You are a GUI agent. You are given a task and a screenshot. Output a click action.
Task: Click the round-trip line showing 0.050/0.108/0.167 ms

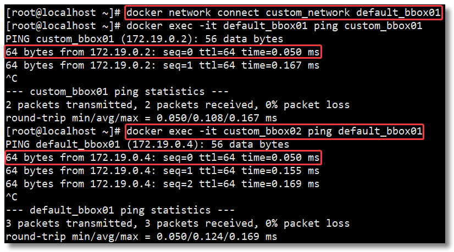[x=141, y=118]
